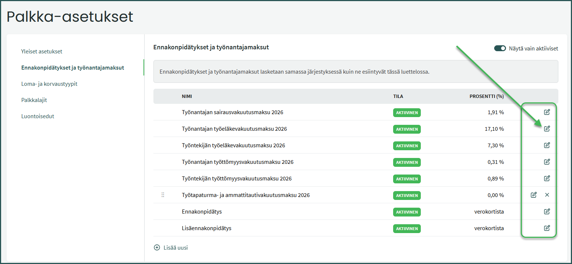
Task: Open Luontoisedut settings
Action: [38, 116]
